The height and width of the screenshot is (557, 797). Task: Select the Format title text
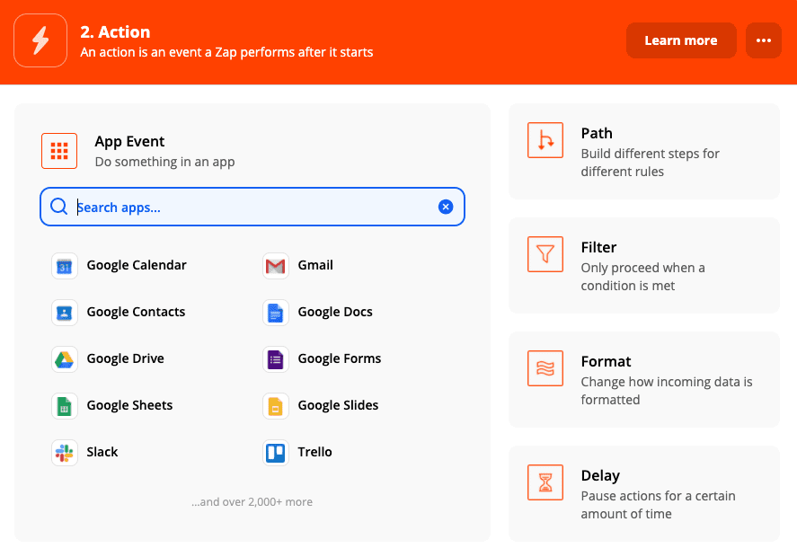pos(606,361)
